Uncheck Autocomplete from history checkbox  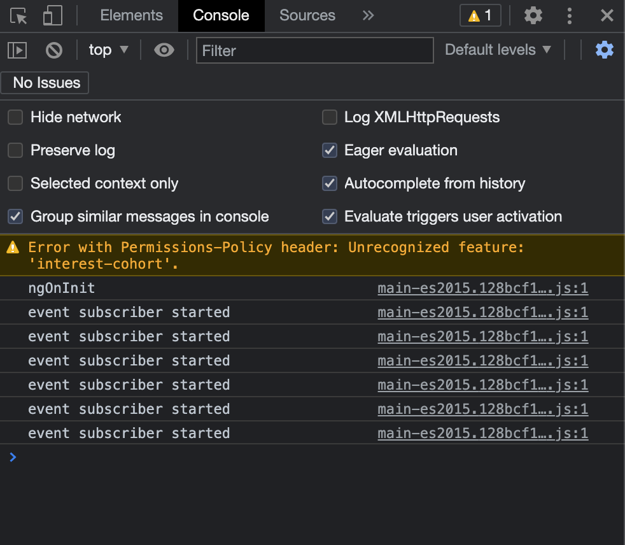[x=330, y=183]
